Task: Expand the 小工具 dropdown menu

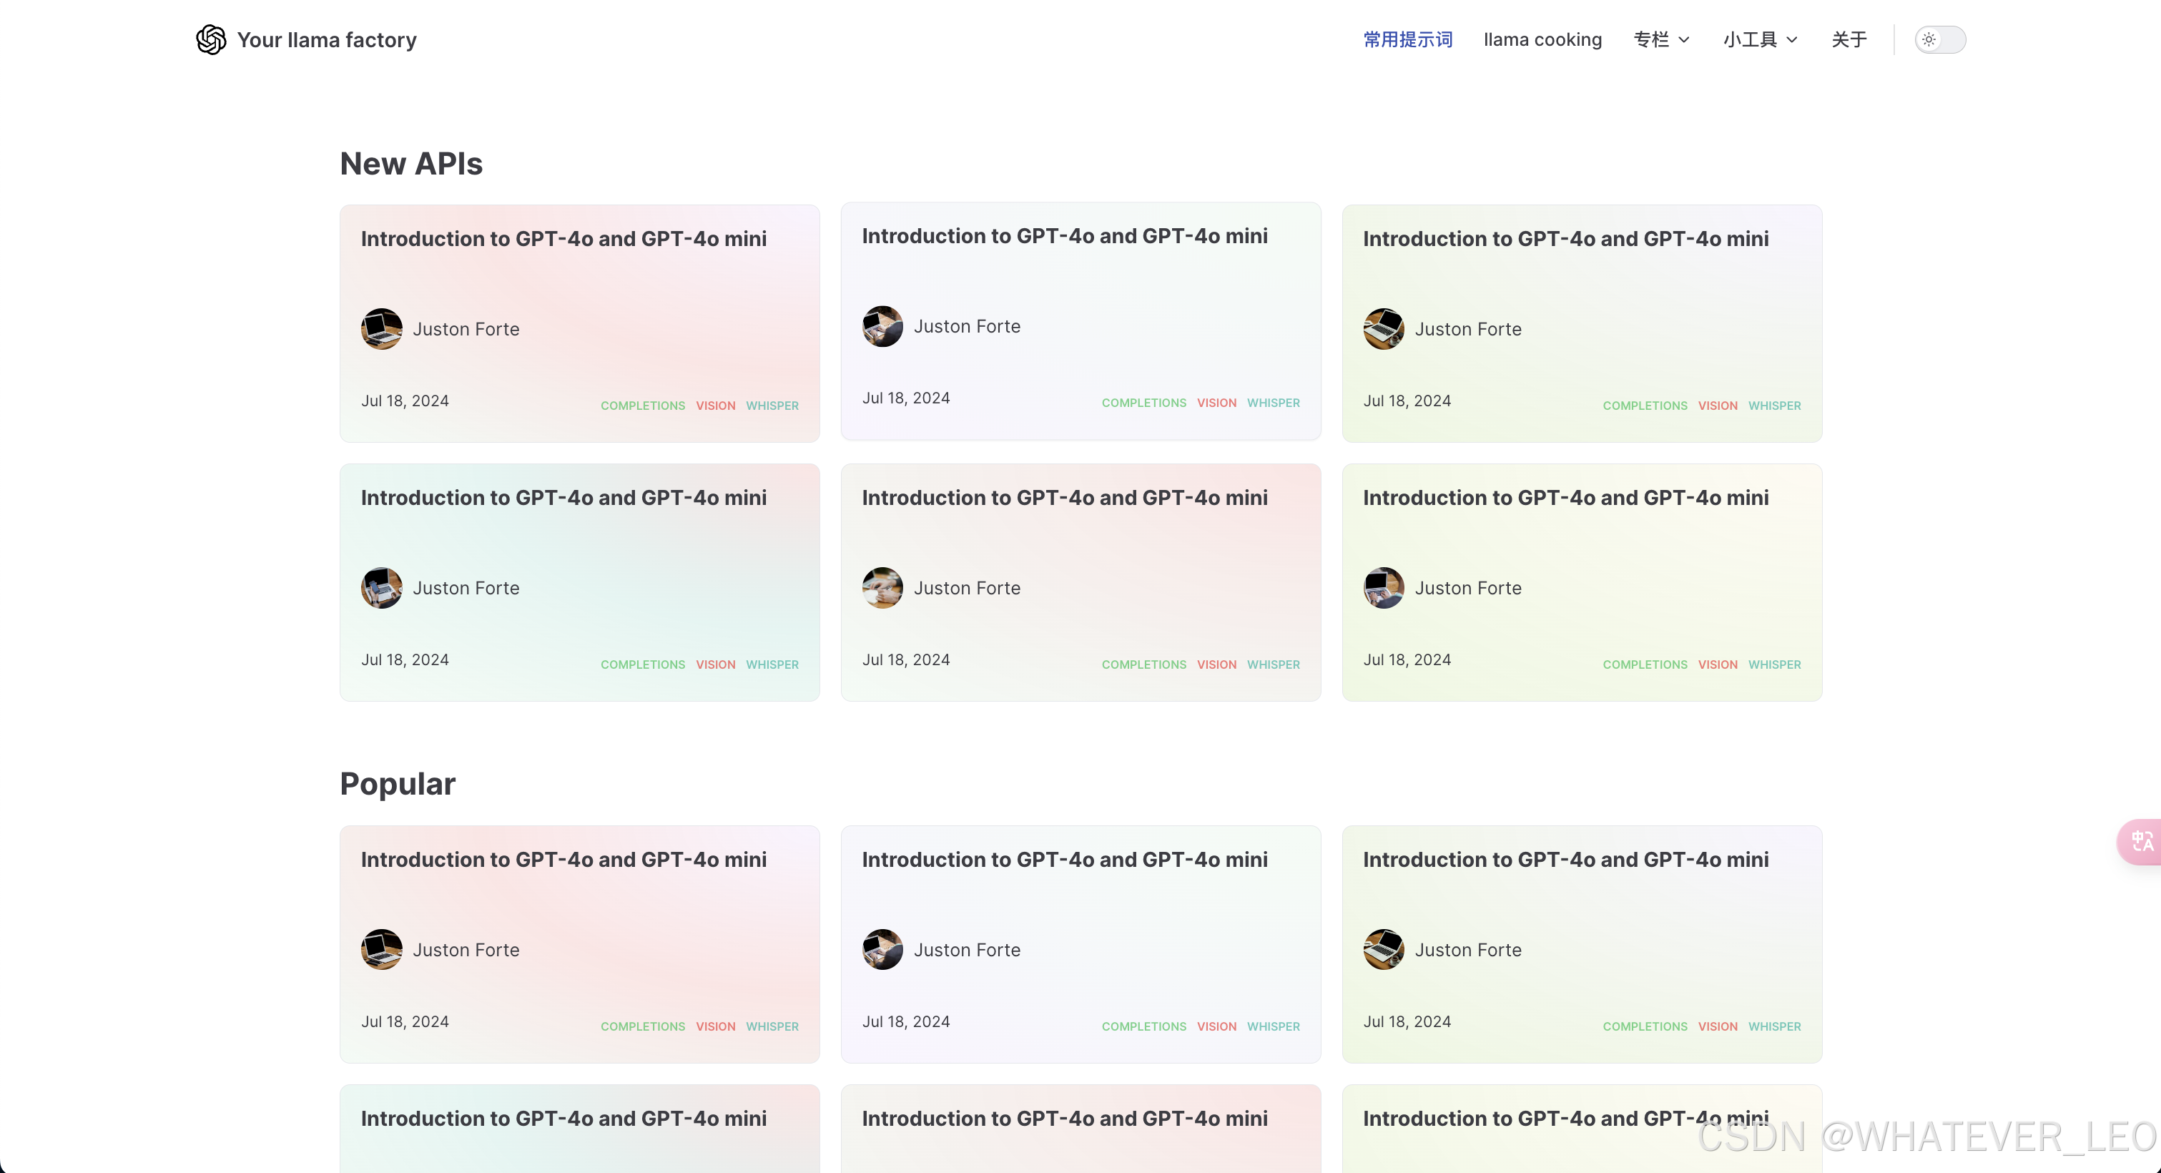Action: (1759, 39)
